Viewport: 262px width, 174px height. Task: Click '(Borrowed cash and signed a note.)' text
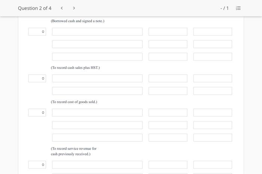77,21
